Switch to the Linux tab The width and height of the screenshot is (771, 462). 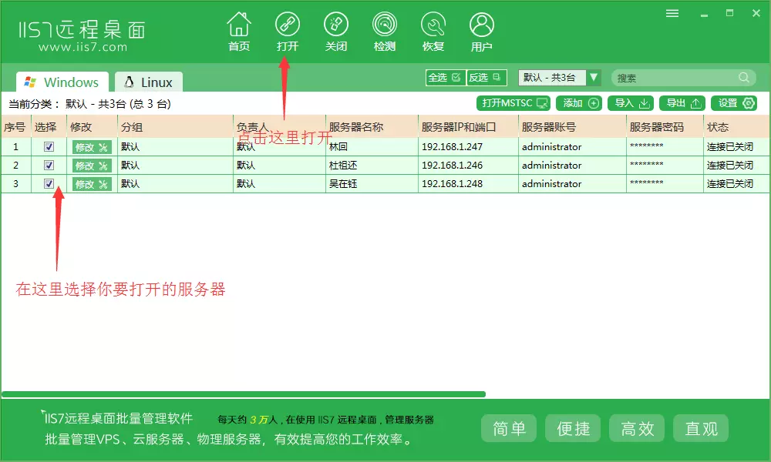tap(149, 82)
